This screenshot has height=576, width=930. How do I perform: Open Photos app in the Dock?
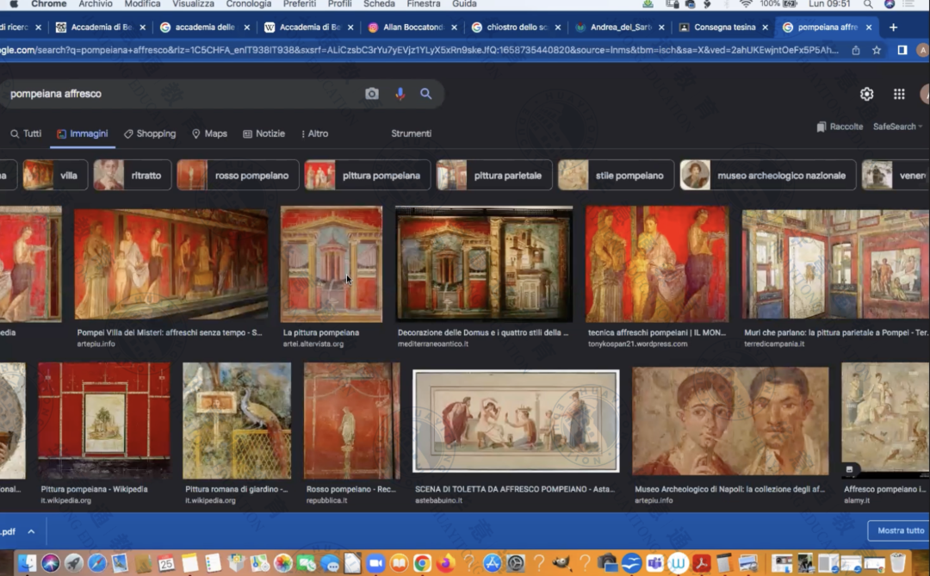coord(283,562)
